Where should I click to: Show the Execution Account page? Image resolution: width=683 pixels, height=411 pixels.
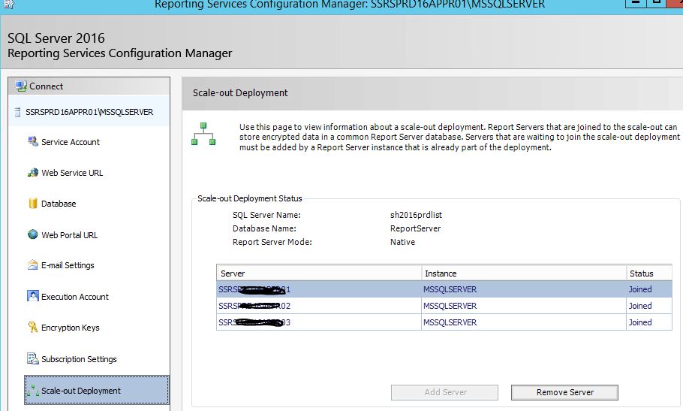(75, 297)
